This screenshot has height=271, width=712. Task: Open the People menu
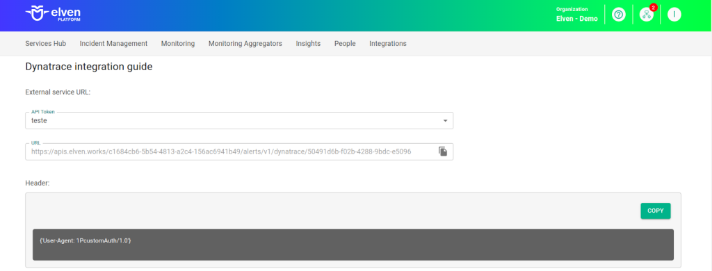345,44
